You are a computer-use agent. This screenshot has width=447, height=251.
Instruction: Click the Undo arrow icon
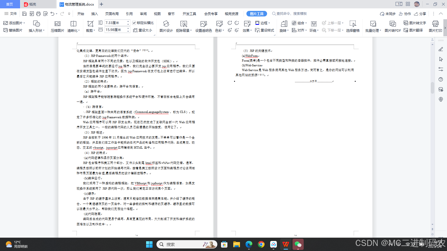52,14
